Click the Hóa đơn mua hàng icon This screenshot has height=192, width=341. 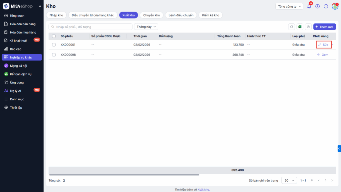6,32
